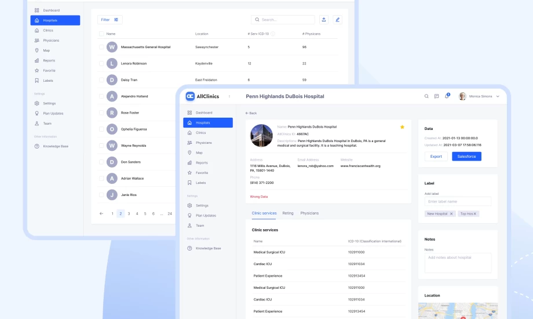Open Labels in back window sidebar
Viewport: 533px width, 319px height.
[x=55, y=81]
